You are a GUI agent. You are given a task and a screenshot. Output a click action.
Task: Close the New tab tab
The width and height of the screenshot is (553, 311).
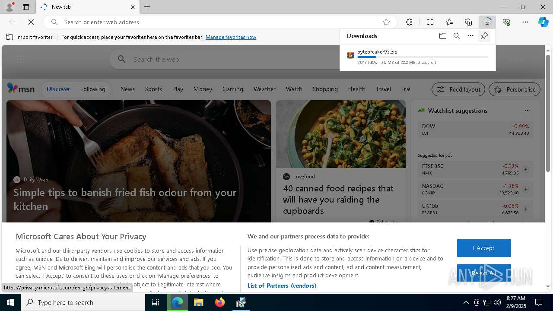point(133,7)
